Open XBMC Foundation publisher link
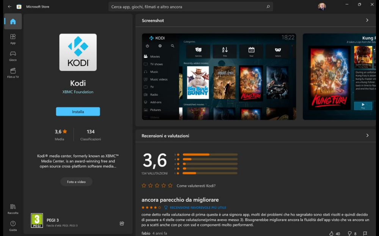Screen dimensions: 379x236 click(78, 92)
